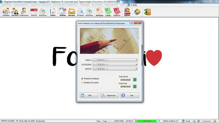The image size is (219, 123).
Task: Expand the GRUPO dropdown
Action: pos(136,69)
